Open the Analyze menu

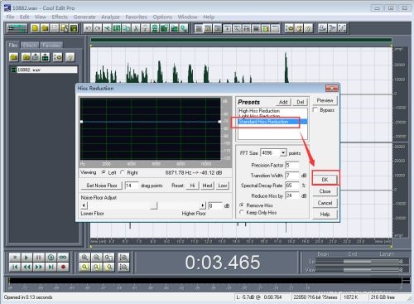coord(110,17)
